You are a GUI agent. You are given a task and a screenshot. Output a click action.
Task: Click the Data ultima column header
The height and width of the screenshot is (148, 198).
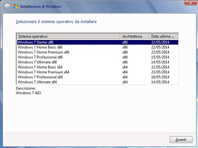click(163, 36)
